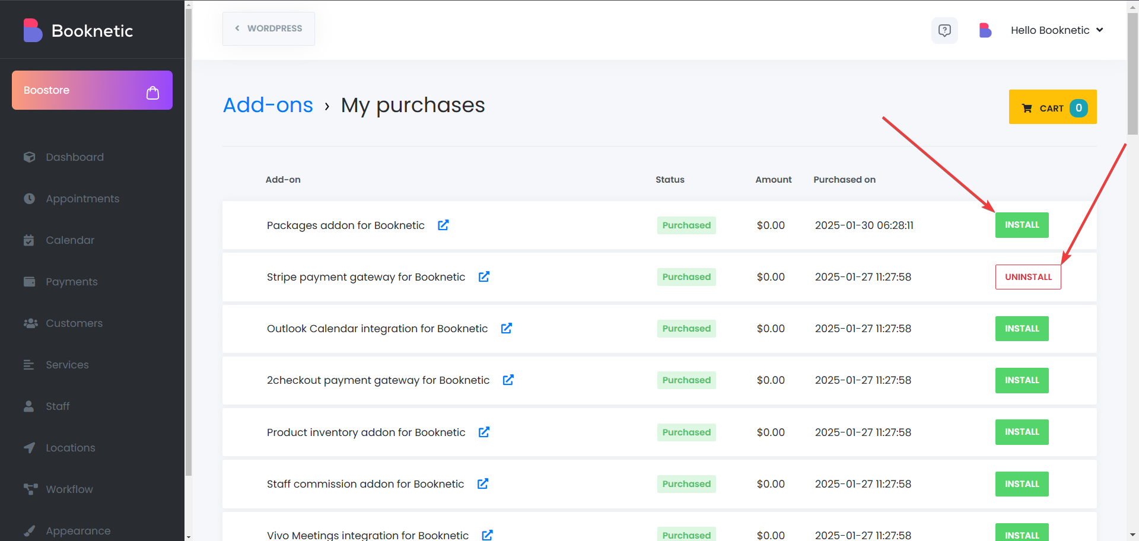Install the Product inventory addon
This screenshot has height=541, width=1139.
1022,432
